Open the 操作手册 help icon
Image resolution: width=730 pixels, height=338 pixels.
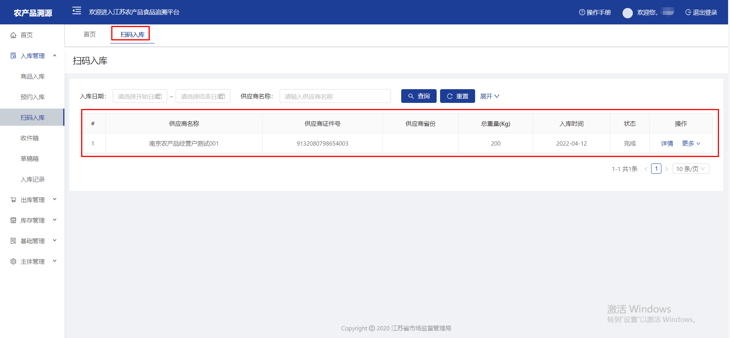(x=582, y=12)
